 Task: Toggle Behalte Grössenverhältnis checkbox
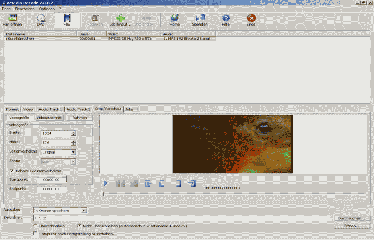pos(12,171)
